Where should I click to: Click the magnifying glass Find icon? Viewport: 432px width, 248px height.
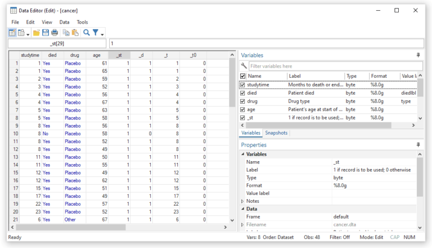[87, 33]
